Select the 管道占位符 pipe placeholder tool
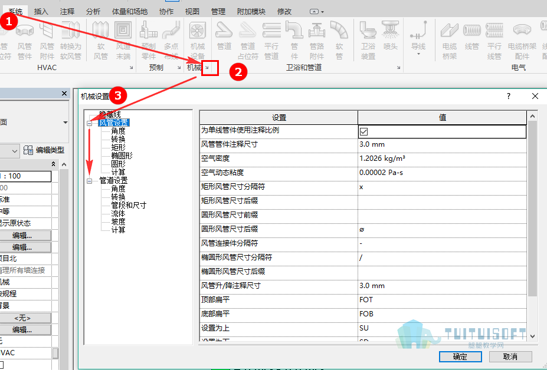This screenshot has height=370, width=547. (248, 41)
